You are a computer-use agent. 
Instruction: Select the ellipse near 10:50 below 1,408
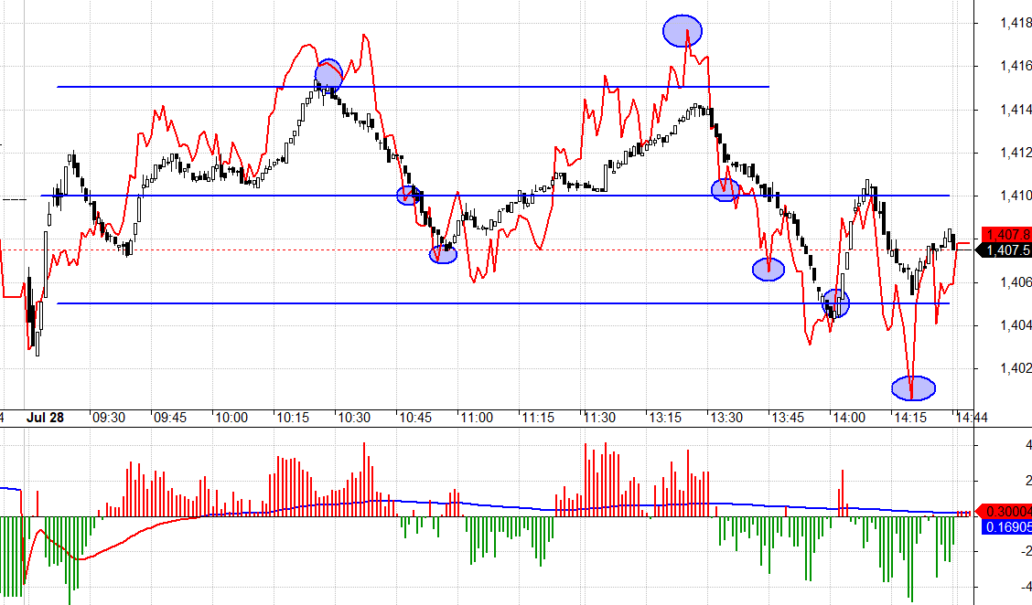443,255
